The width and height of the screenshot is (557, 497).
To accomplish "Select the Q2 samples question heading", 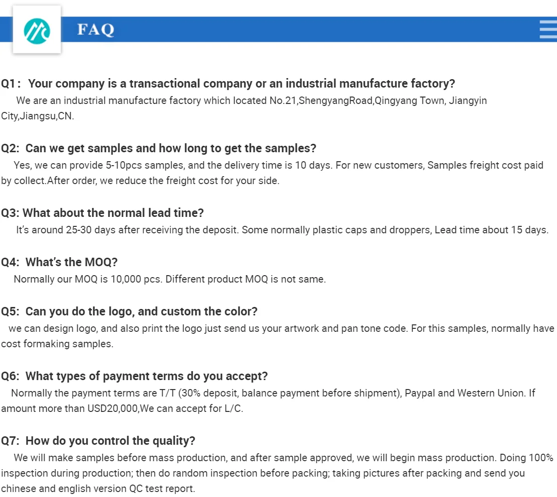I will point(158,148).
